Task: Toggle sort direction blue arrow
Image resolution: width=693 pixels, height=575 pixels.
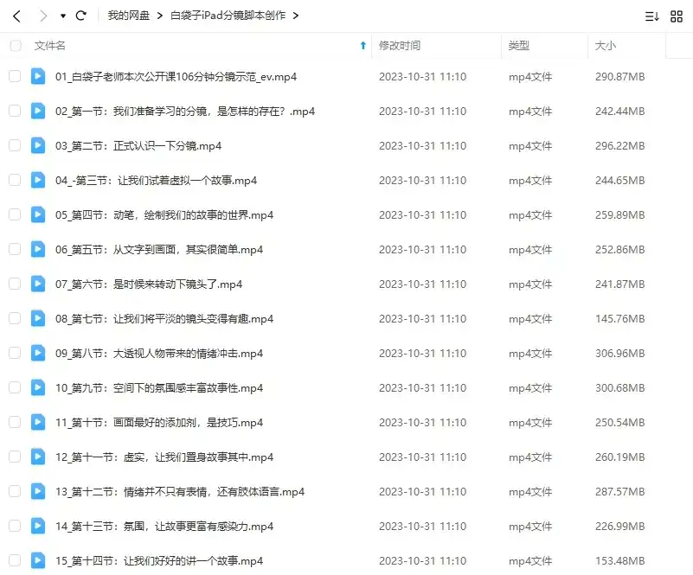Action: click(363, 46)
